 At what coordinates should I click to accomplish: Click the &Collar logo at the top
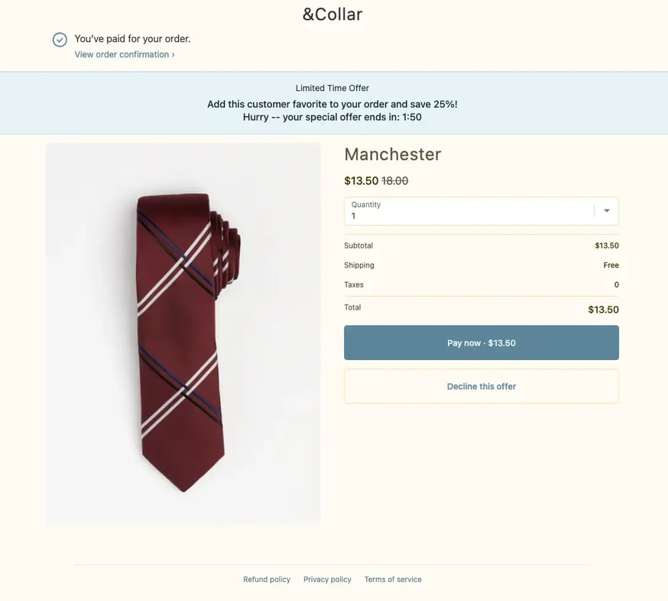pyautogui.click(x=332, y=14)
